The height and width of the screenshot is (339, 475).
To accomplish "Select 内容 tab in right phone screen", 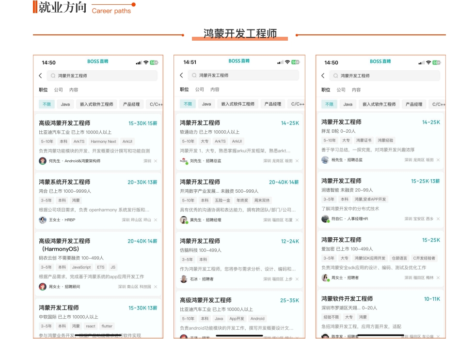I will [x=356, y=90].
